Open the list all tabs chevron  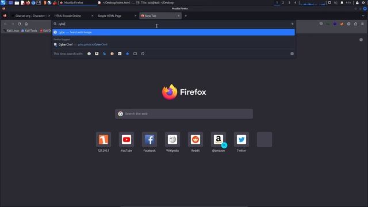363,16
